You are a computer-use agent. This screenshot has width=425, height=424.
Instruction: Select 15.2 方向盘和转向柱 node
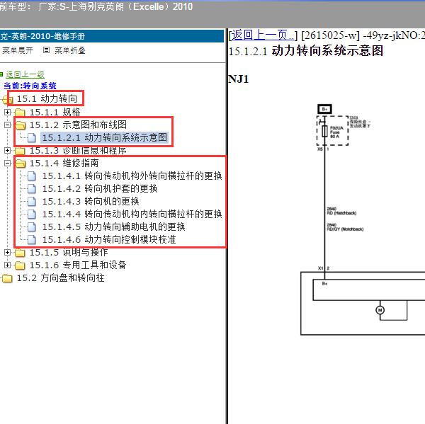click(x=60, y=277)
